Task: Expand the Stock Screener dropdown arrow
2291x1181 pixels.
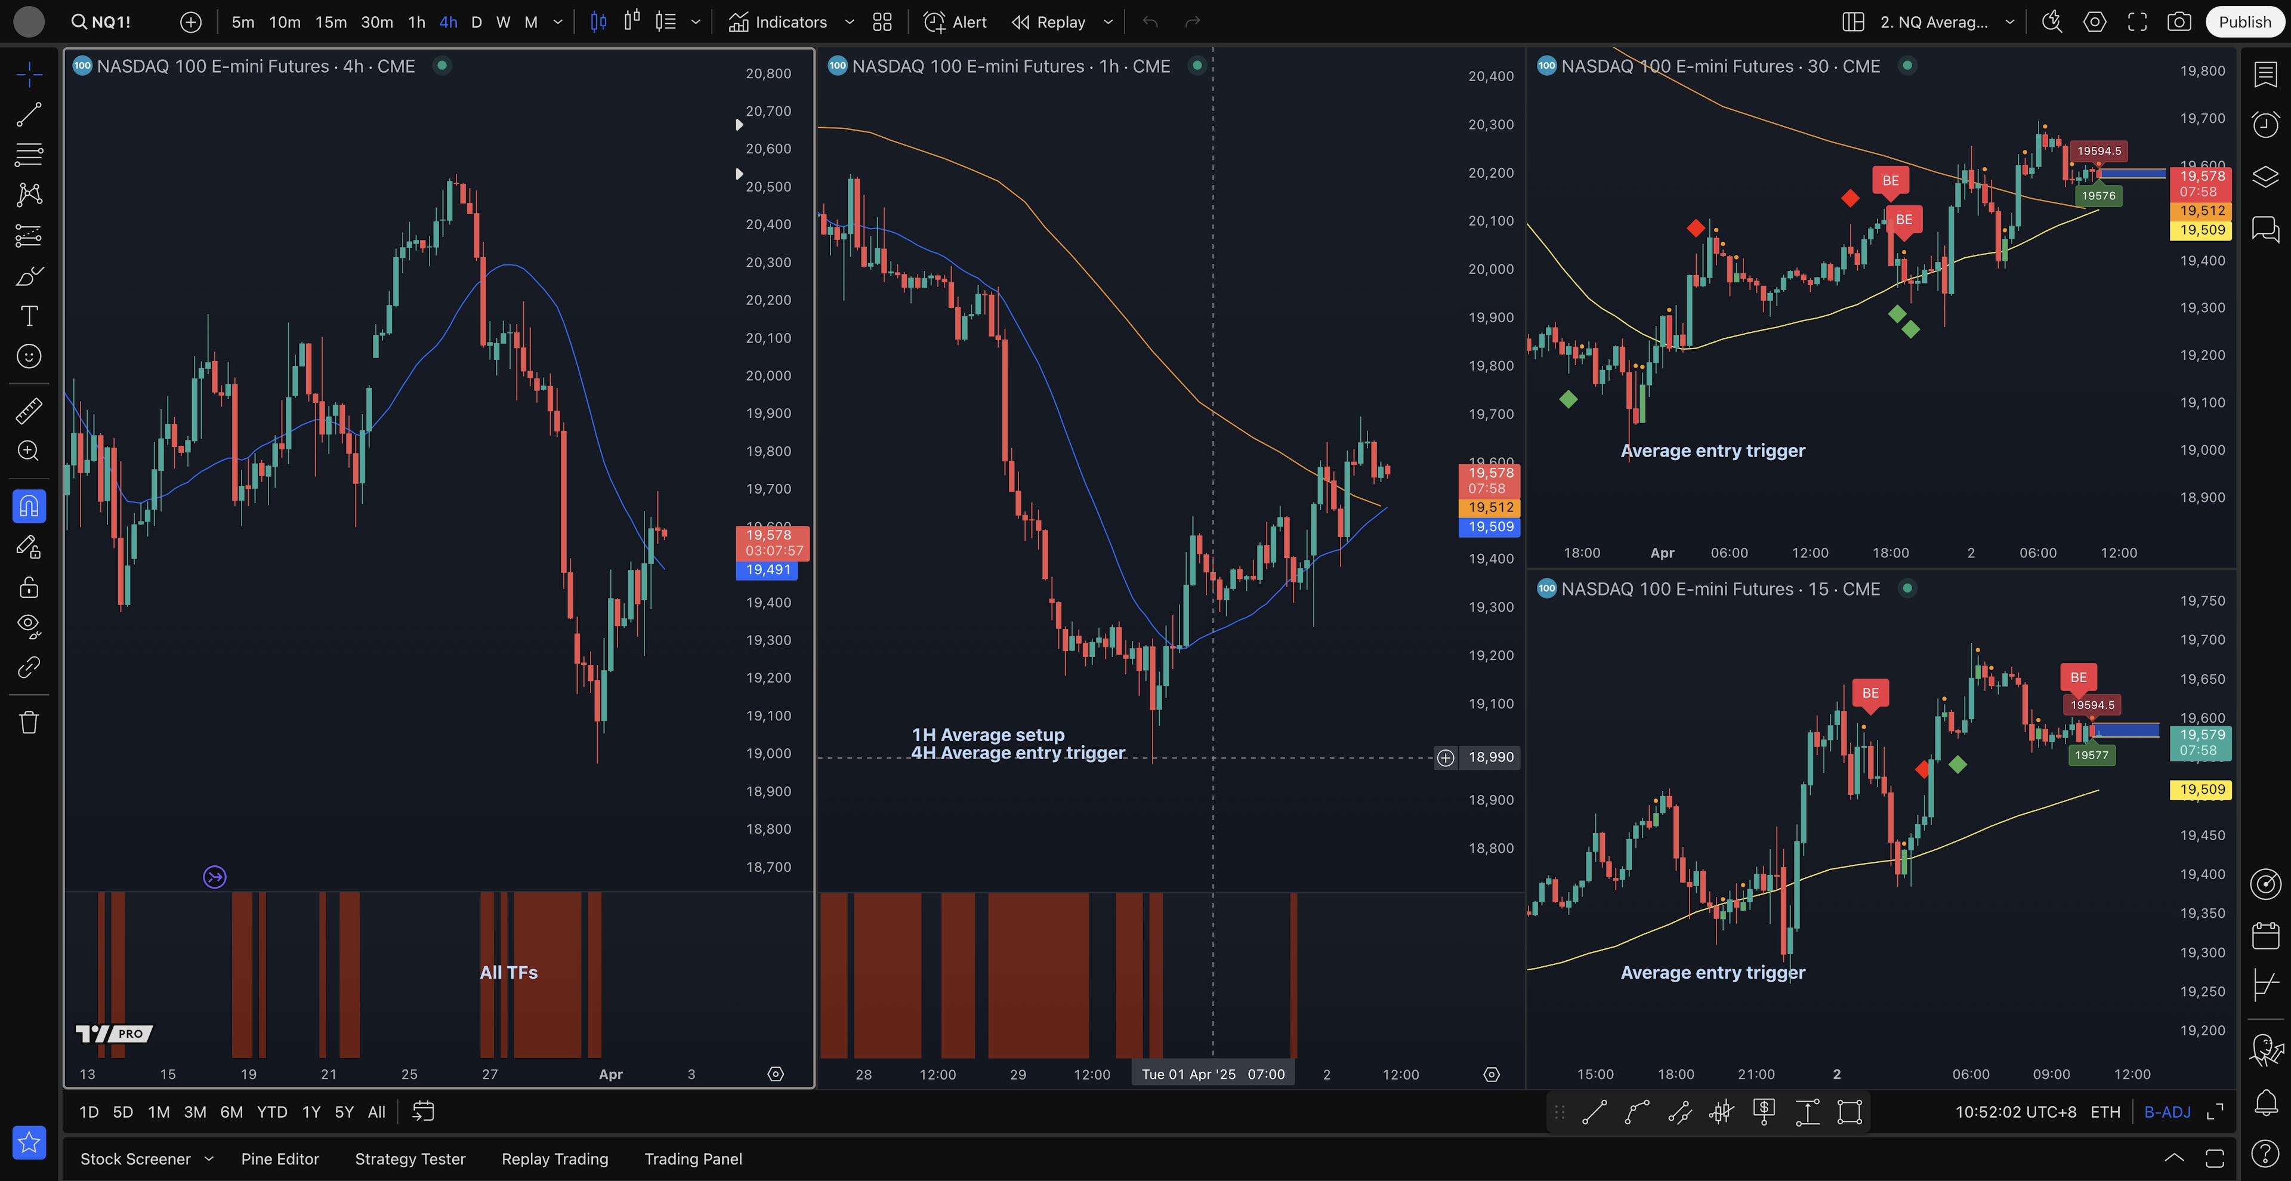Action: 209,1159
